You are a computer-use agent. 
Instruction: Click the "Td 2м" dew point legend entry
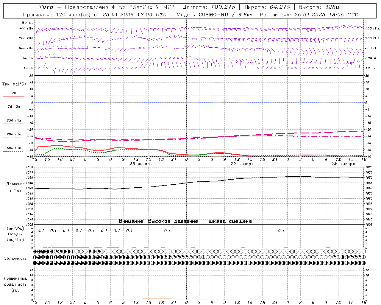14,107
